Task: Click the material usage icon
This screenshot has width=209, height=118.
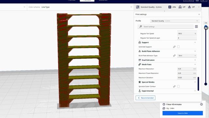Action: click(x=164, y=108)
